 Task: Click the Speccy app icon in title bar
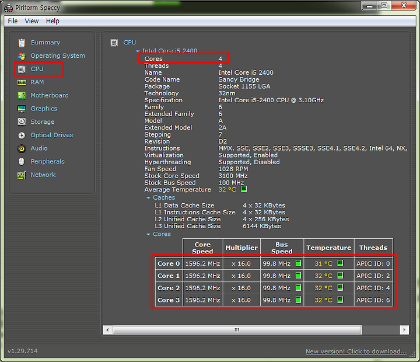[8, 8]
